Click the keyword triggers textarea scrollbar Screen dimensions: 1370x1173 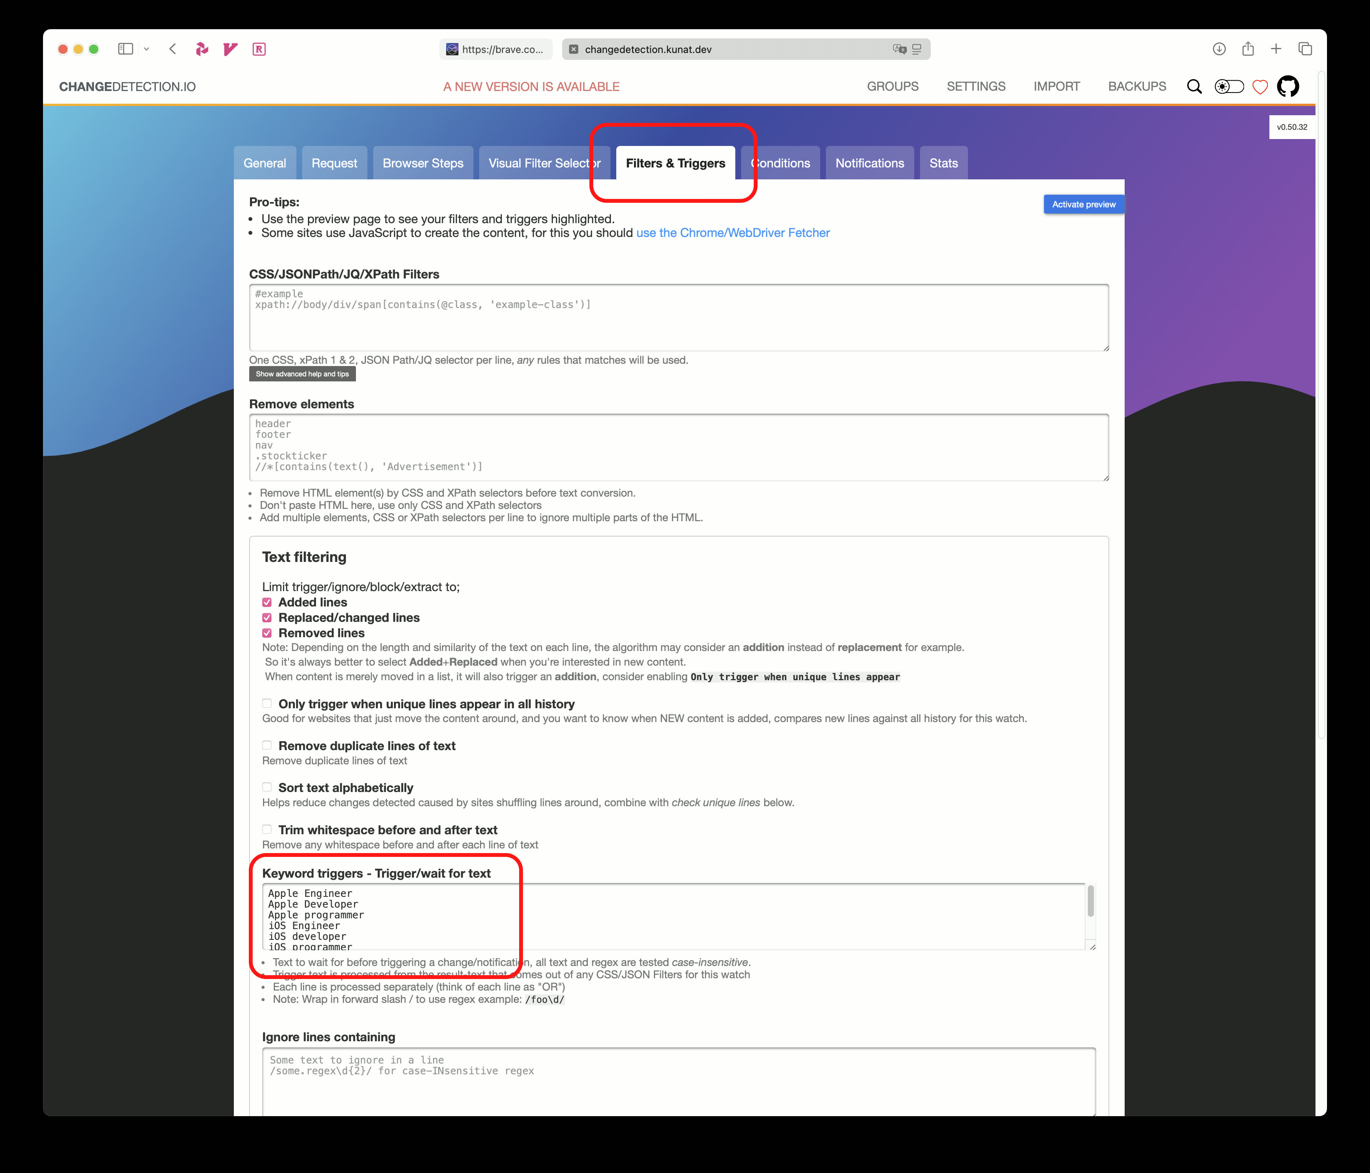point(1090,902)
